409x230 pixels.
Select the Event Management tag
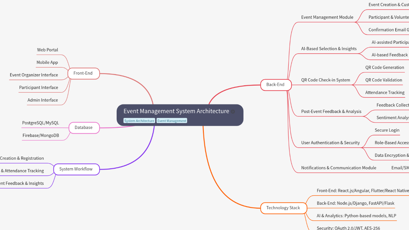pyautogui.click(x=172, y=121)
